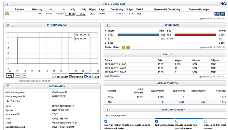The image size is (228, 130).
Task: Click the MGF broker row in Mäklarstatistik
Action: [165, 102]
